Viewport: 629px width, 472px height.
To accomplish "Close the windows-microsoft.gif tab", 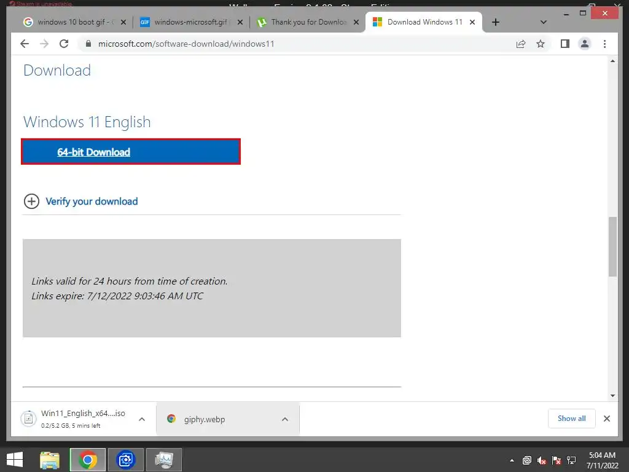I will [240, 22].
